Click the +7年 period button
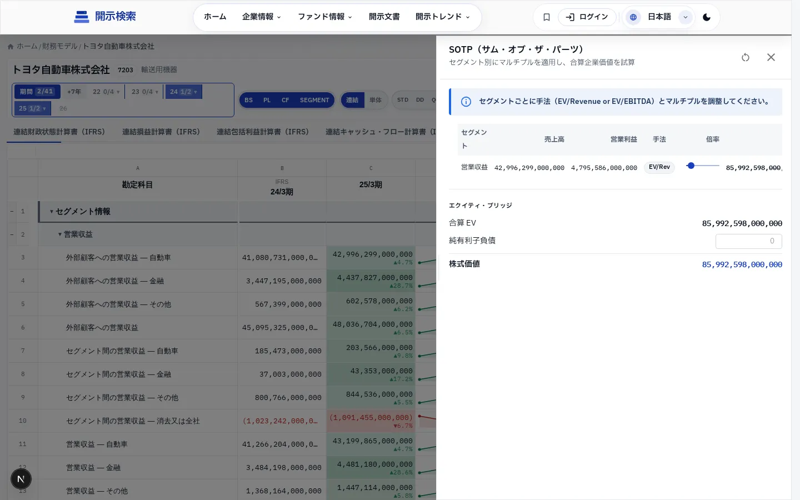The height and width of the screenshot is (500, 800). click(x=74, y=92)
